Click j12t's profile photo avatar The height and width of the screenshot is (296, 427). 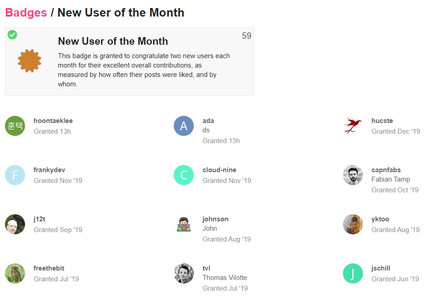[15, 224]
